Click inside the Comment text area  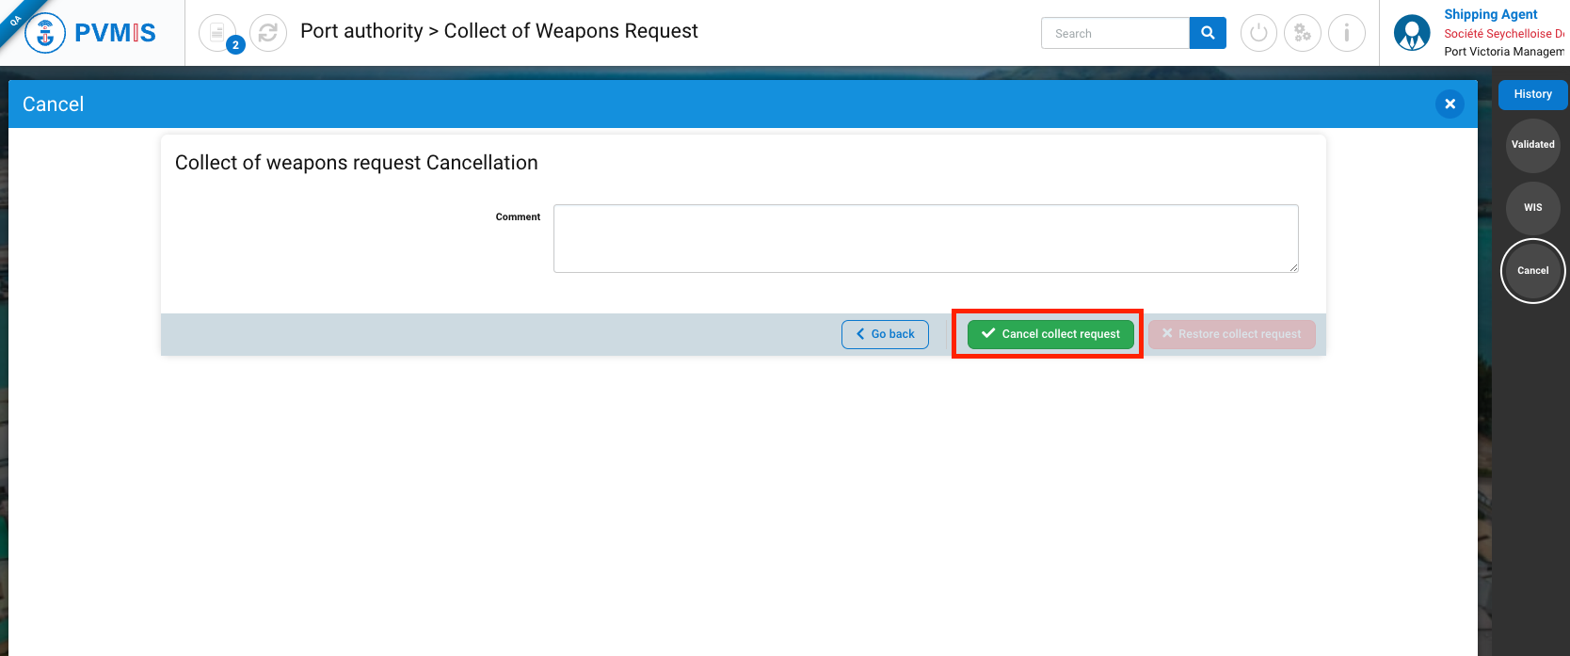point(925,238)
